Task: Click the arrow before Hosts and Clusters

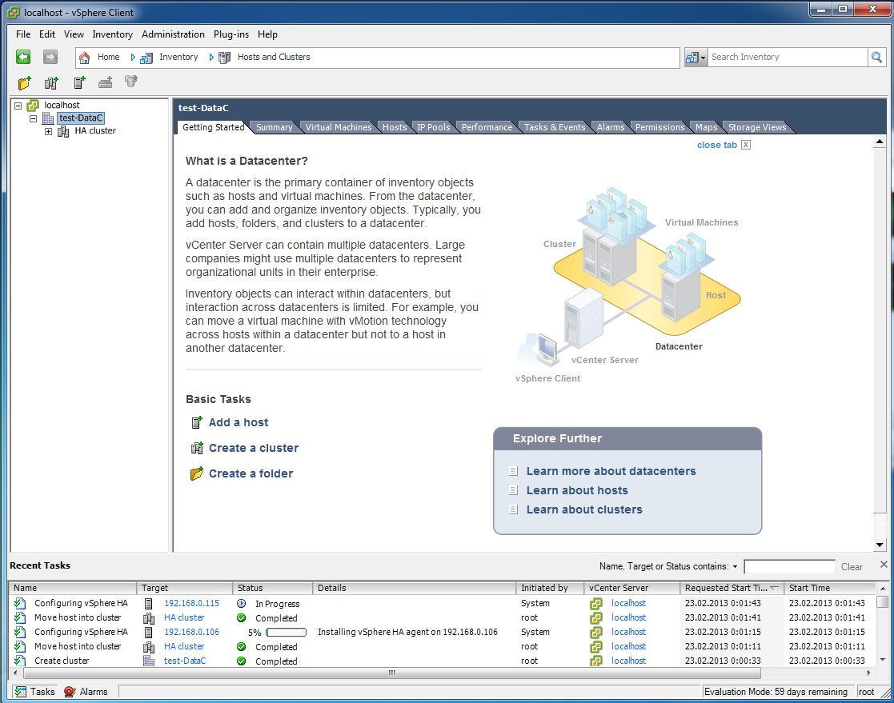Action: pyautogui.click(x=211, y=58)
